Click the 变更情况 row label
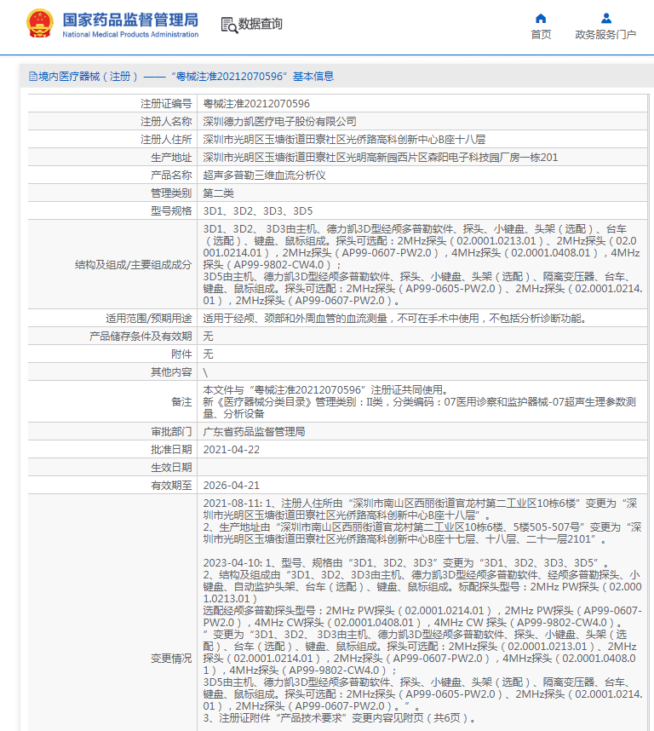Viewport: 654px width, 731px height. coord(171,658)
